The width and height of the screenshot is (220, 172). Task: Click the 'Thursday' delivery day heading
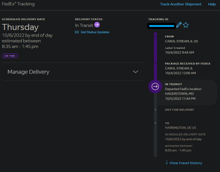(20, 27)
